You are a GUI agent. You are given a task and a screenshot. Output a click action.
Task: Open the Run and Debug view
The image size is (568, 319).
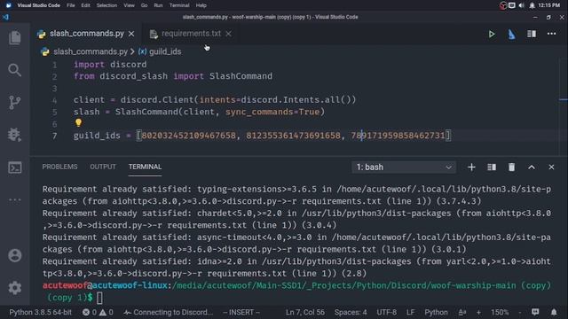pos(15,135)
